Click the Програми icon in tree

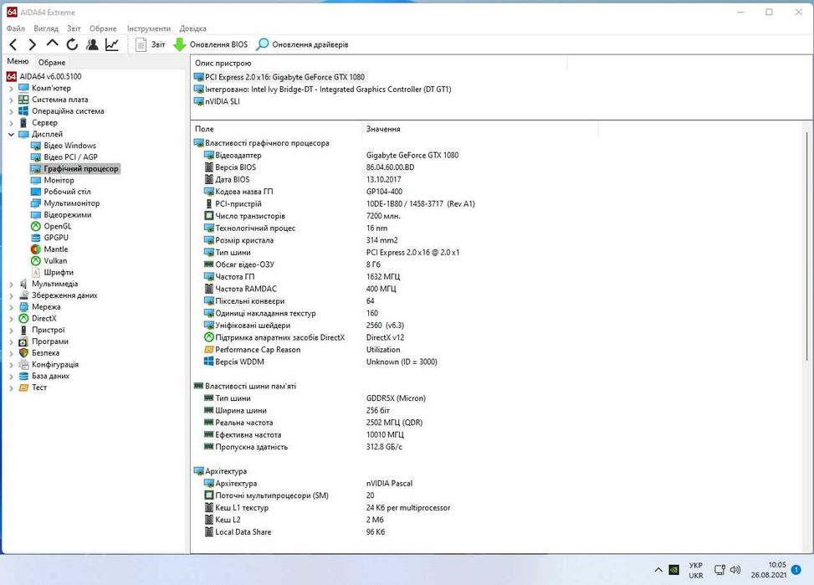[x=23, y=341]
